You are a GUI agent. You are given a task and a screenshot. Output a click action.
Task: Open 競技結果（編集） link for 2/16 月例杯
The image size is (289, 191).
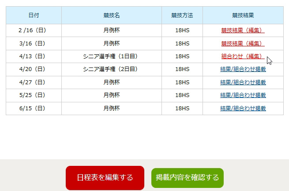point(243,30)
